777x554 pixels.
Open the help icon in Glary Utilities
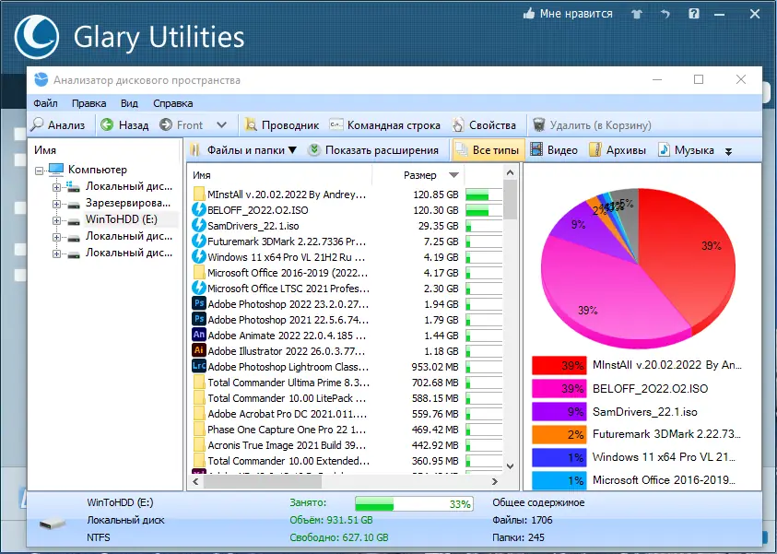tap(694, 14)
